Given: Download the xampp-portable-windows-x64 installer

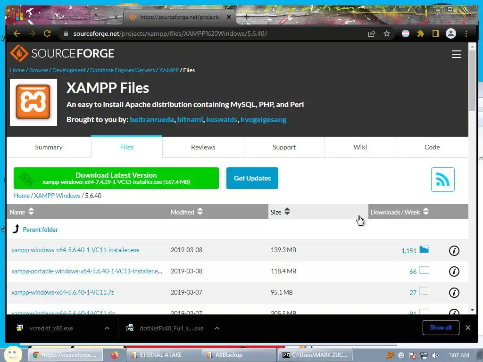Looking at the screenshot, I should click(87, 271).
